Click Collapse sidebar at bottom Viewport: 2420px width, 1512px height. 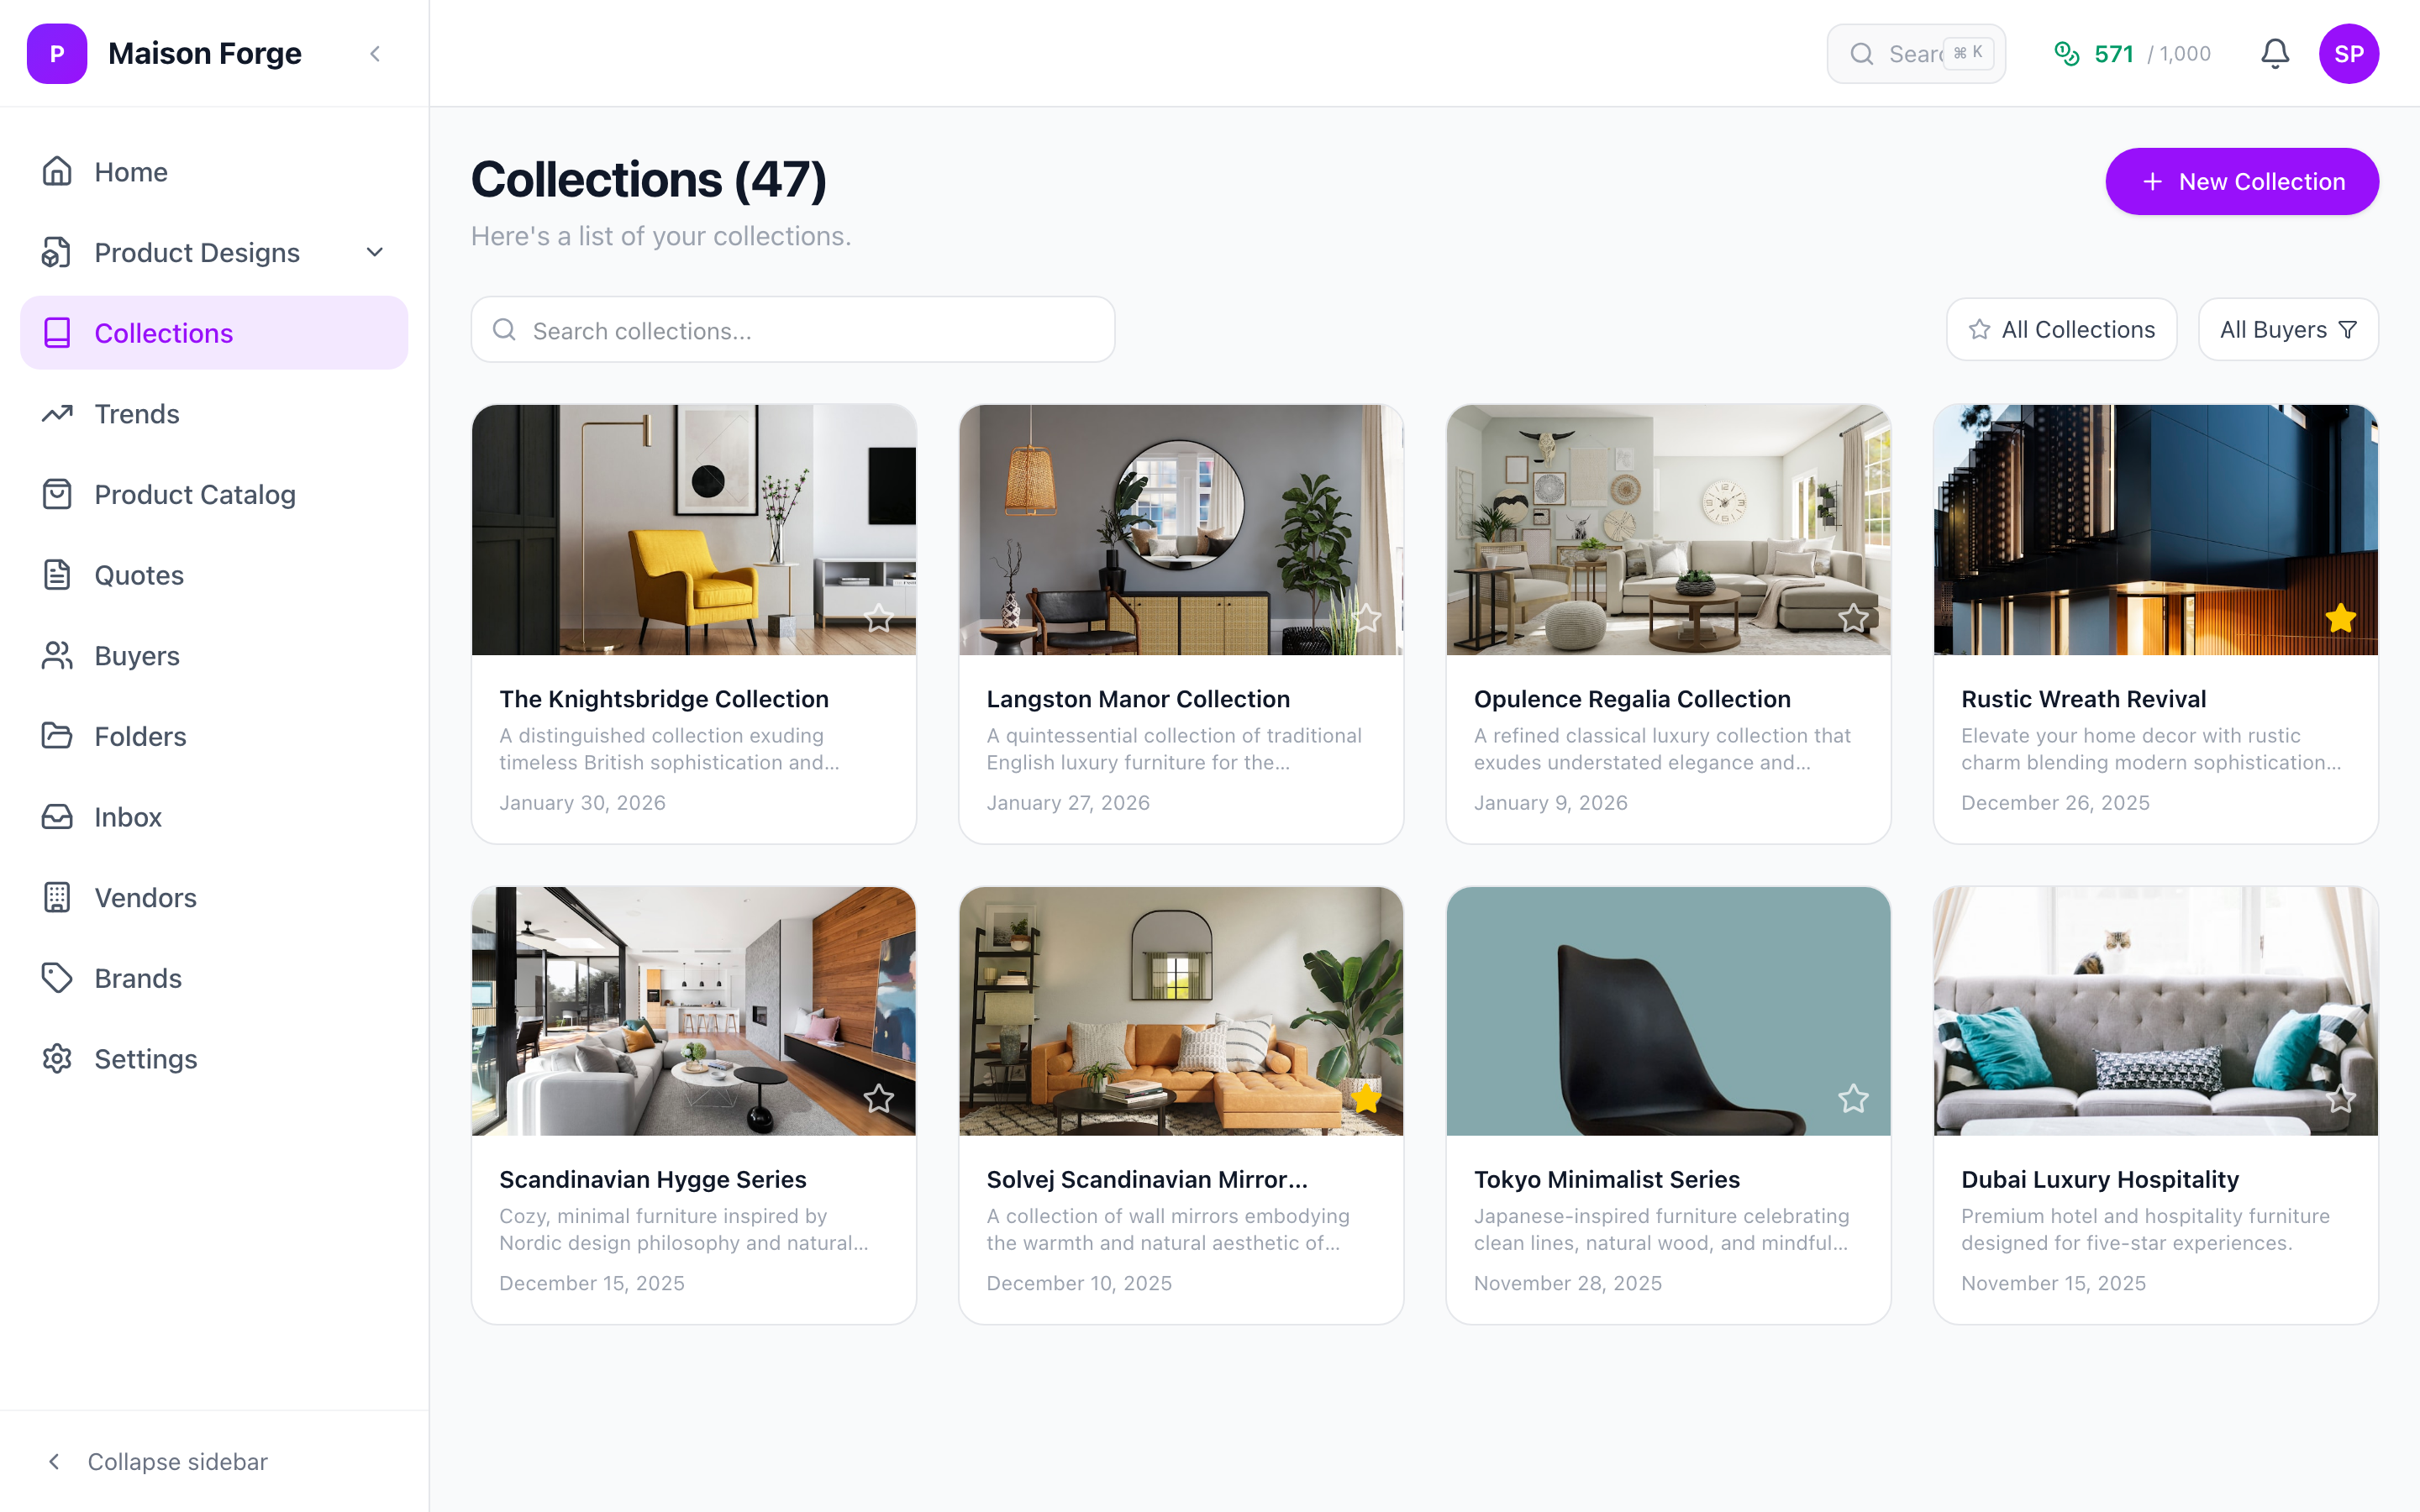(158, 1461)
